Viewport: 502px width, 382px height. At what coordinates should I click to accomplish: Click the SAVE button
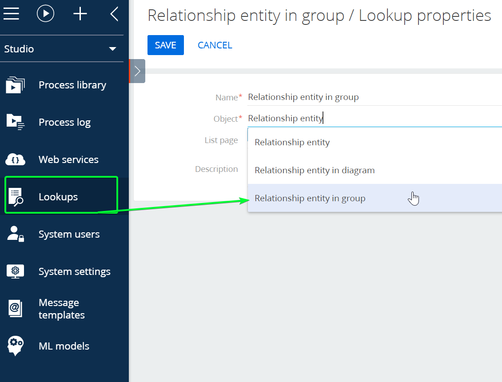(x=166, y=45)
